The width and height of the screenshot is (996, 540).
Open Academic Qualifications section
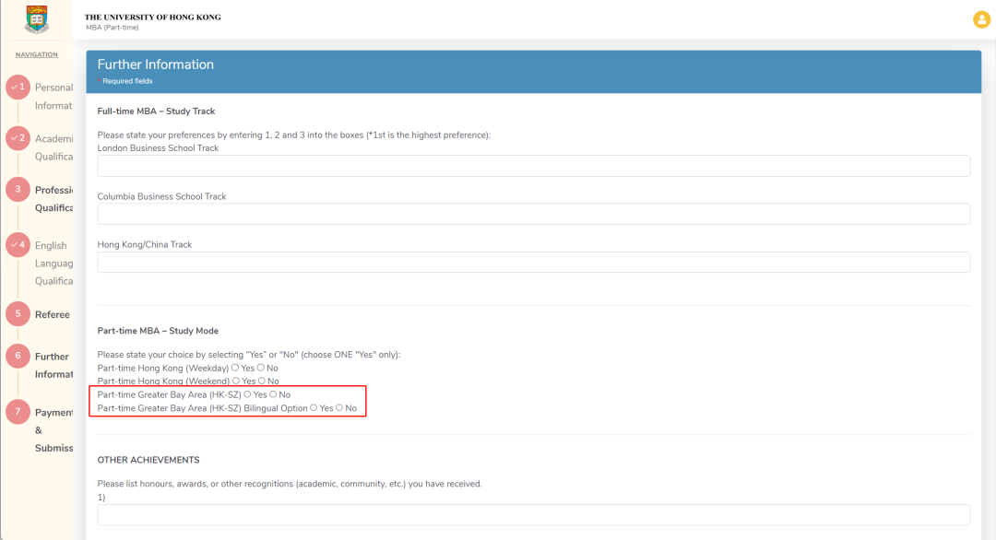coord(54,147)
